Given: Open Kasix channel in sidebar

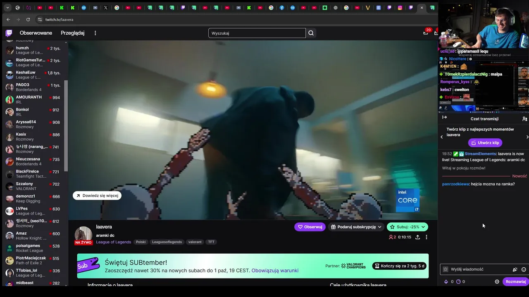Looking at the screenshot, I should coord(33,137).
